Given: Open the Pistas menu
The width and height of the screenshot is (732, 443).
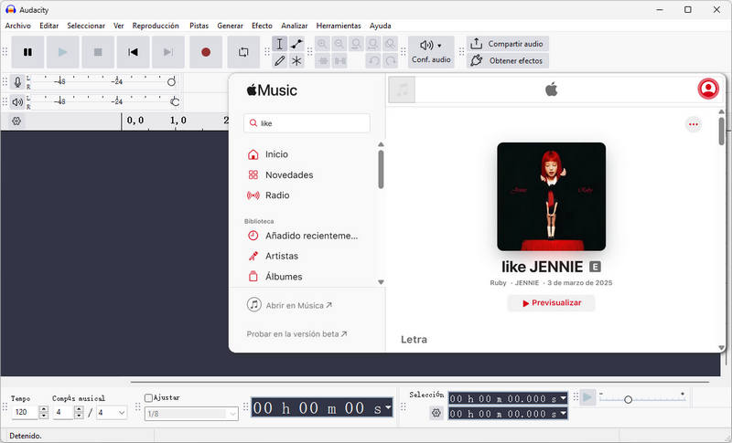Looking at the screenshot, I should (x=199, y=26).
